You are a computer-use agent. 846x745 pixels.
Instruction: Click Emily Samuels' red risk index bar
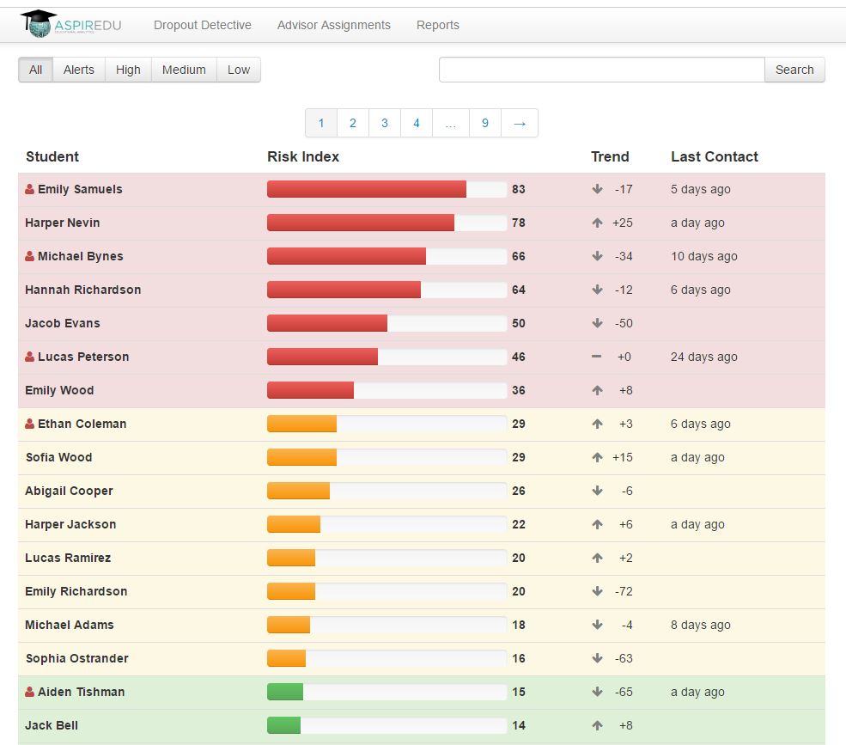pos(367,189)
